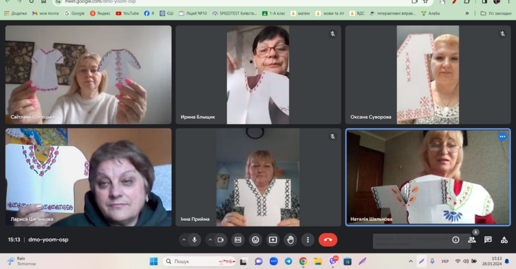Image resolution: width=516 pixels, height=269 pixels.
Task: Open the volume speaker icon in tray
Action: pyautogui.click(x=466, y=261)
